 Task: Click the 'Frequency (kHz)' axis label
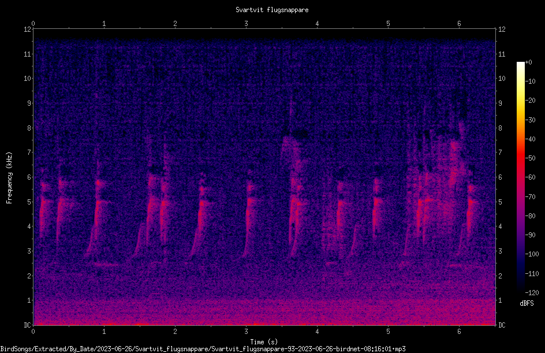point(9,178)
